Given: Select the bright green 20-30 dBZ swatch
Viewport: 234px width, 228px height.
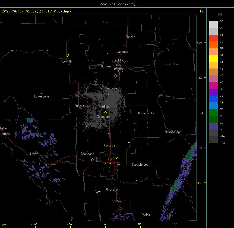Looking at the screenshot, I should click(213, 113).
